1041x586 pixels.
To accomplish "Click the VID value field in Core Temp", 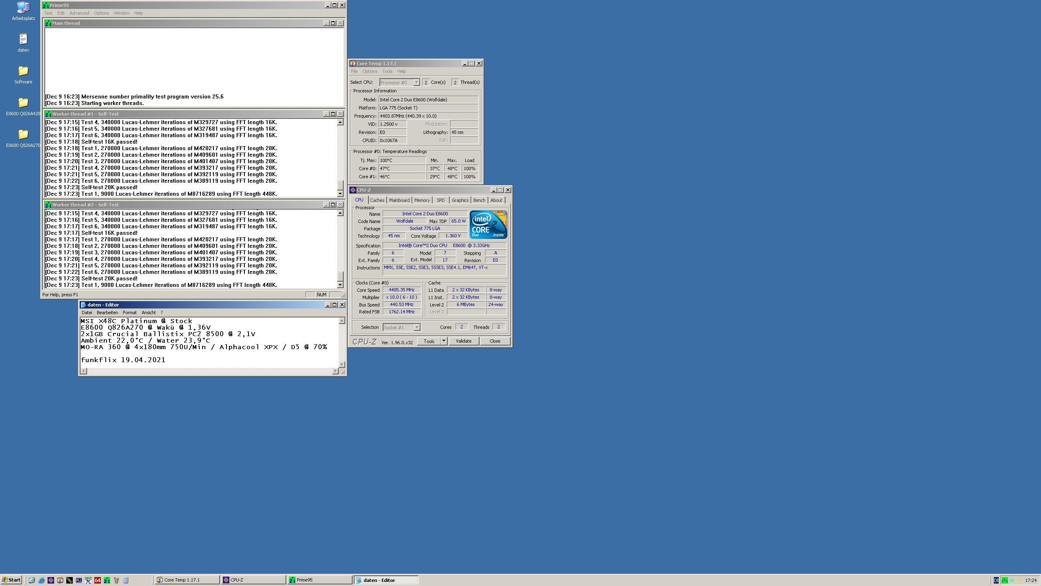I will click(392, 124).
